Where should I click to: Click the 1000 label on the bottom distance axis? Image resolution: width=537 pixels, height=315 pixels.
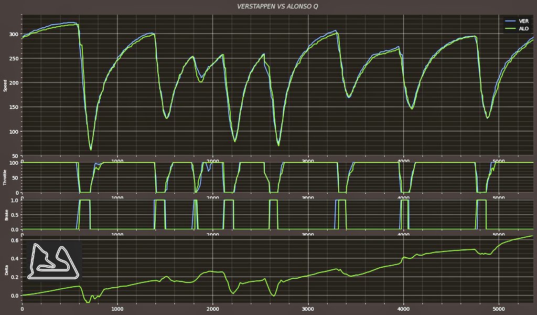point(117,309)
